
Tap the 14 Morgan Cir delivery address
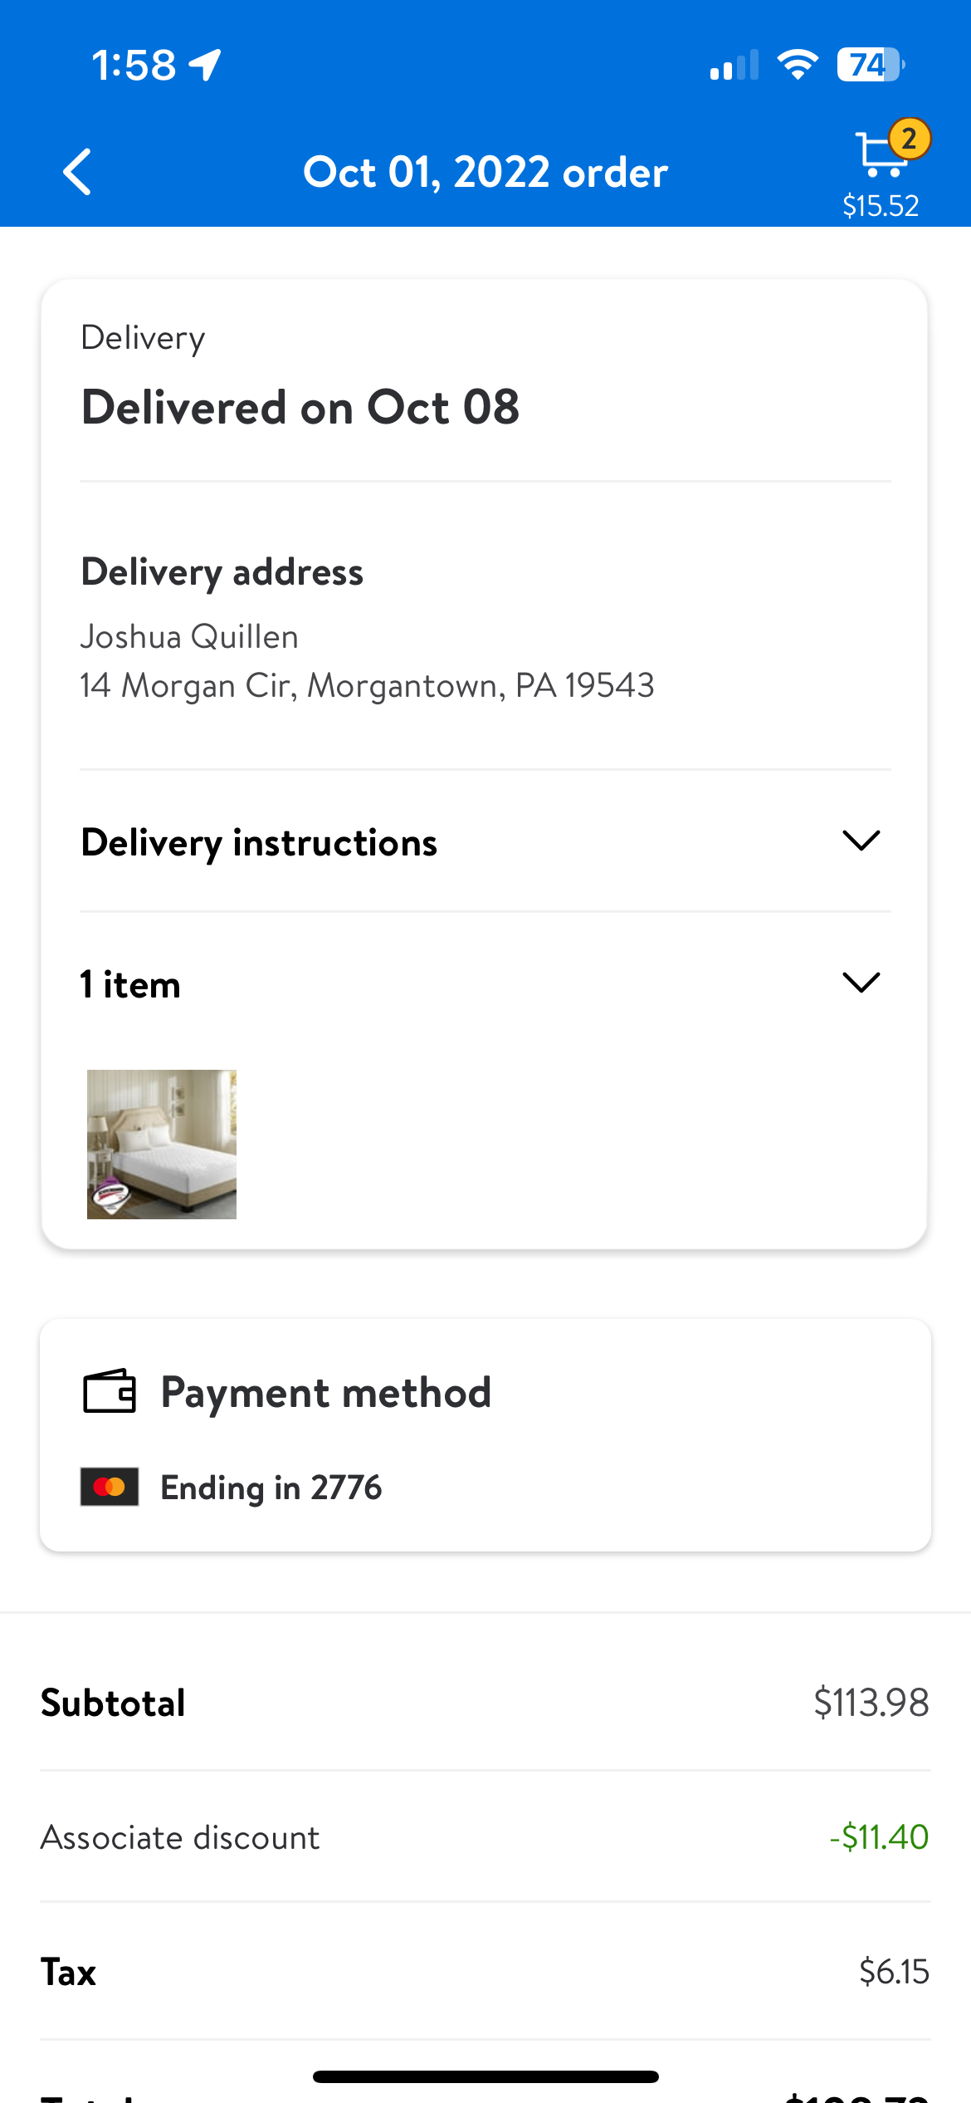tap(367, 685)
